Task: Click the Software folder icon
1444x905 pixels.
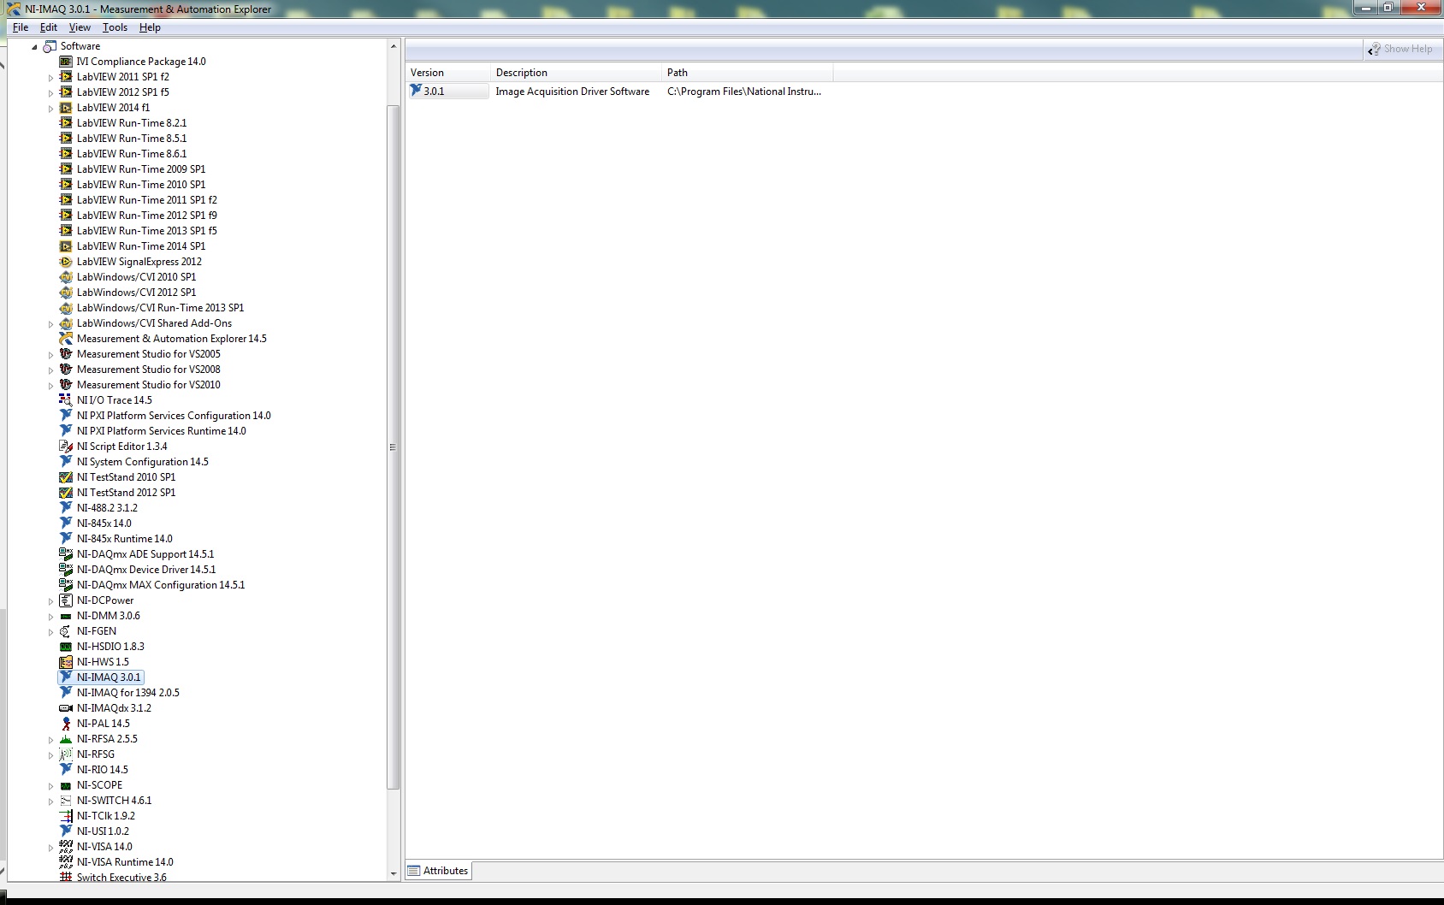Action: point(50,46)
